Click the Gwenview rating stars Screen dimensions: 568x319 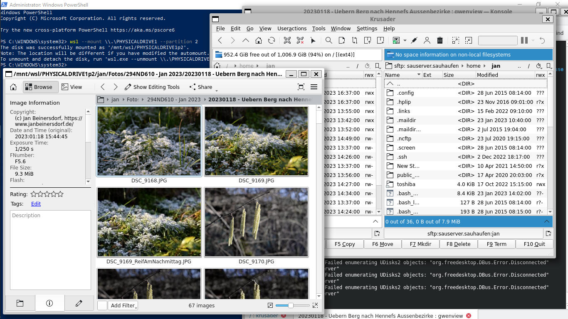(47, 194)
